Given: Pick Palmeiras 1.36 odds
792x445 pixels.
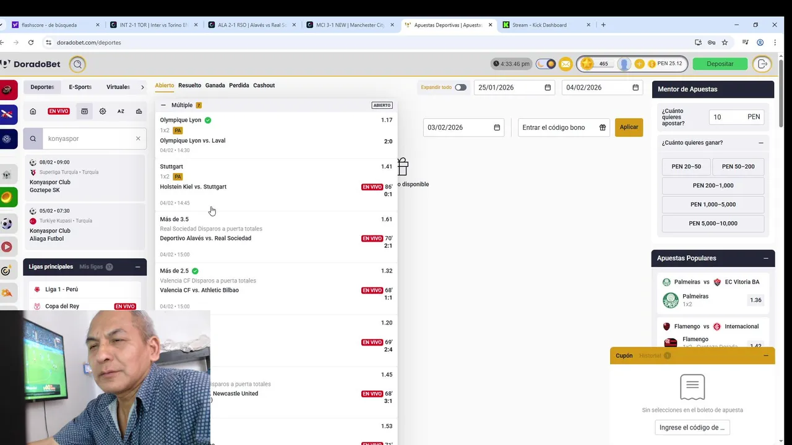Looking at the screenshot, I should tap(755, 300).
